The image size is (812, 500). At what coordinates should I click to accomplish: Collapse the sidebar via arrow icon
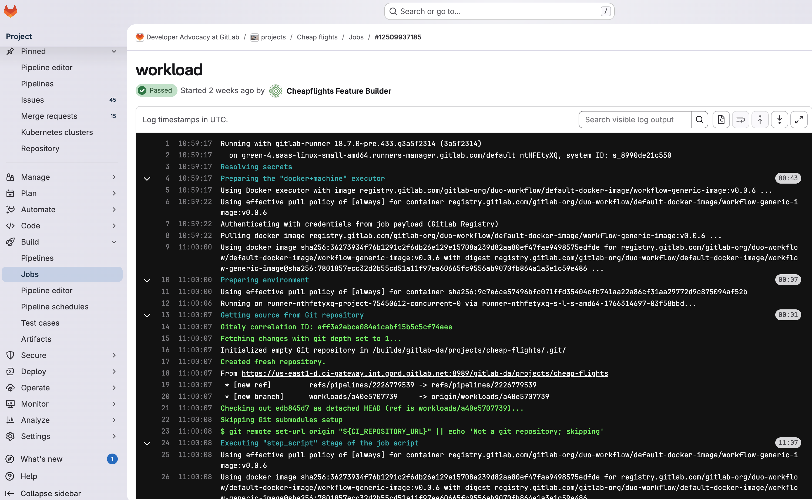click(x=10, y=494)
